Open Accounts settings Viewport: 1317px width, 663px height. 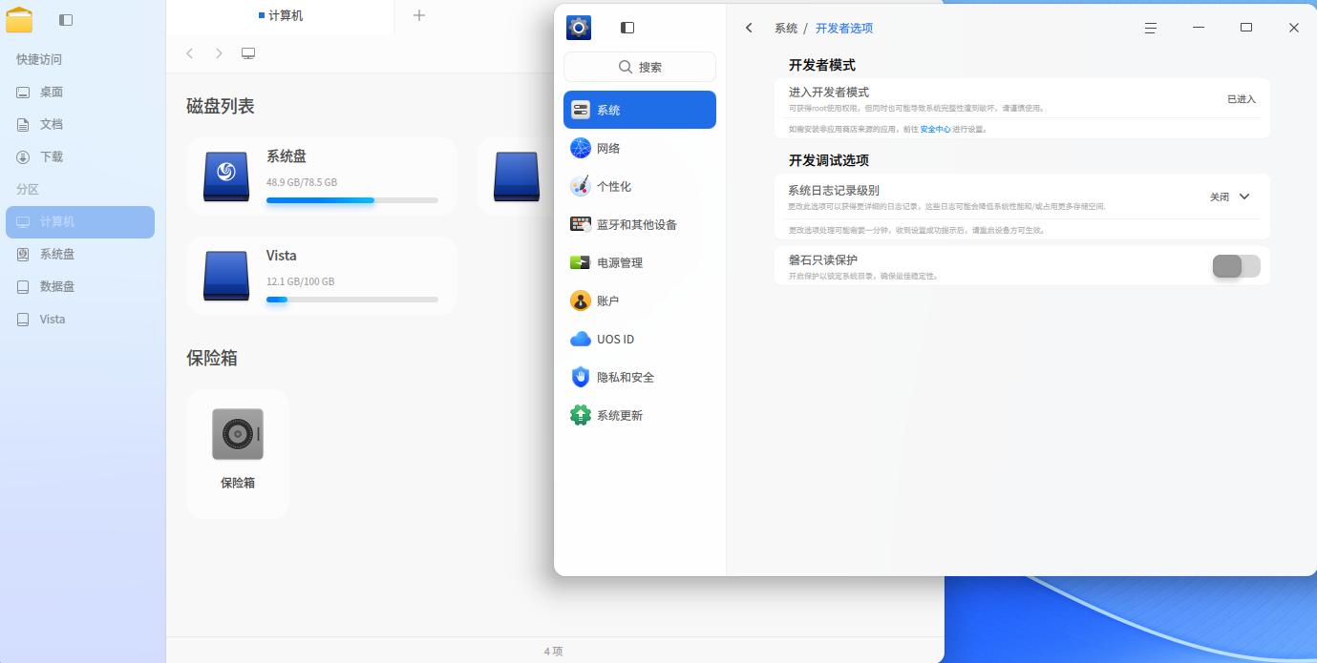pos(639,300)
